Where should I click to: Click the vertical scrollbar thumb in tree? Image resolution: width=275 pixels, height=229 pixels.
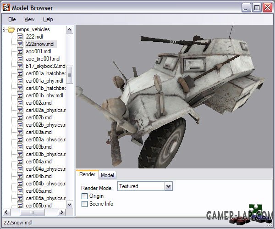tap(70, 75)
